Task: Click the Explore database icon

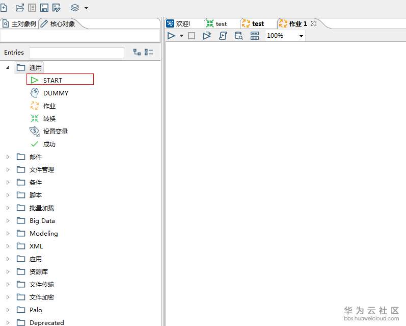Action: [x=238, y=36]
